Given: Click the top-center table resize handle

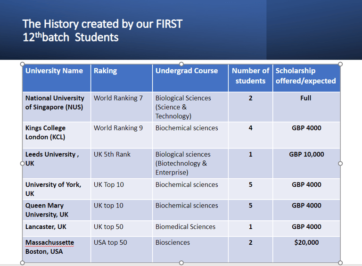Looking at the screenshot, I should click(181, 64).
